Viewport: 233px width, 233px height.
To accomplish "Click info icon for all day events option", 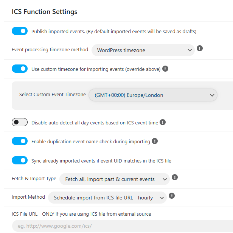I will [x=163, y=122].
